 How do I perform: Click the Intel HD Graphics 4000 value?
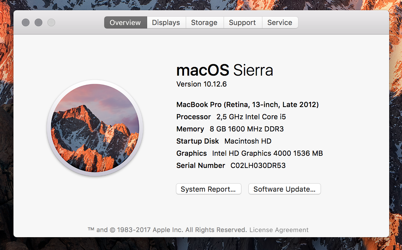pos(268,153)
